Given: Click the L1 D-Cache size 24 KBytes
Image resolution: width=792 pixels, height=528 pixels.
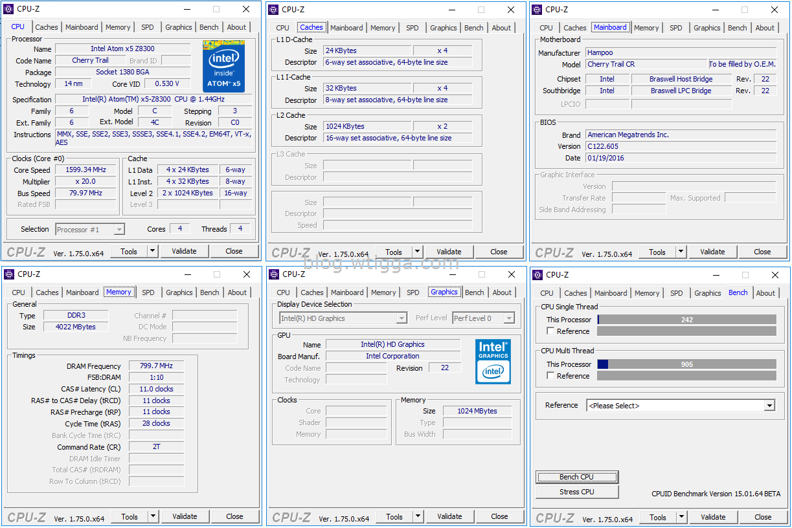Looking at the screenshot, I should (367, 50).
